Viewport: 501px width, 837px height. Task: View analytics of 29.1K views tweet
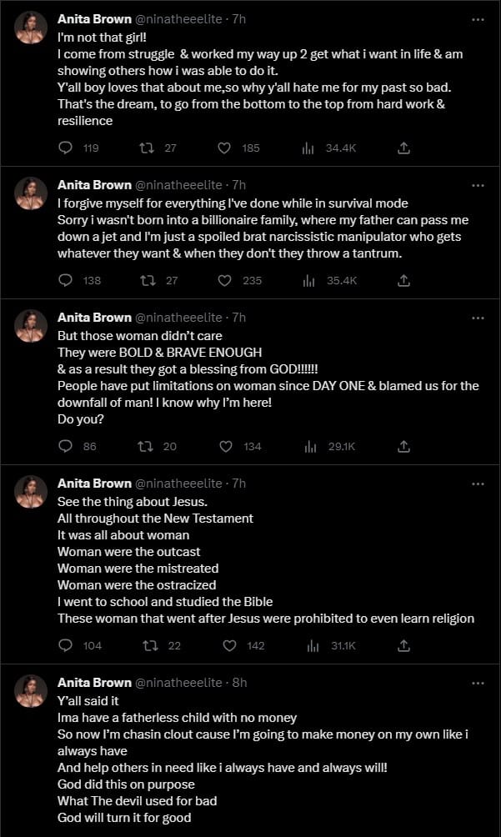(310, 447)
